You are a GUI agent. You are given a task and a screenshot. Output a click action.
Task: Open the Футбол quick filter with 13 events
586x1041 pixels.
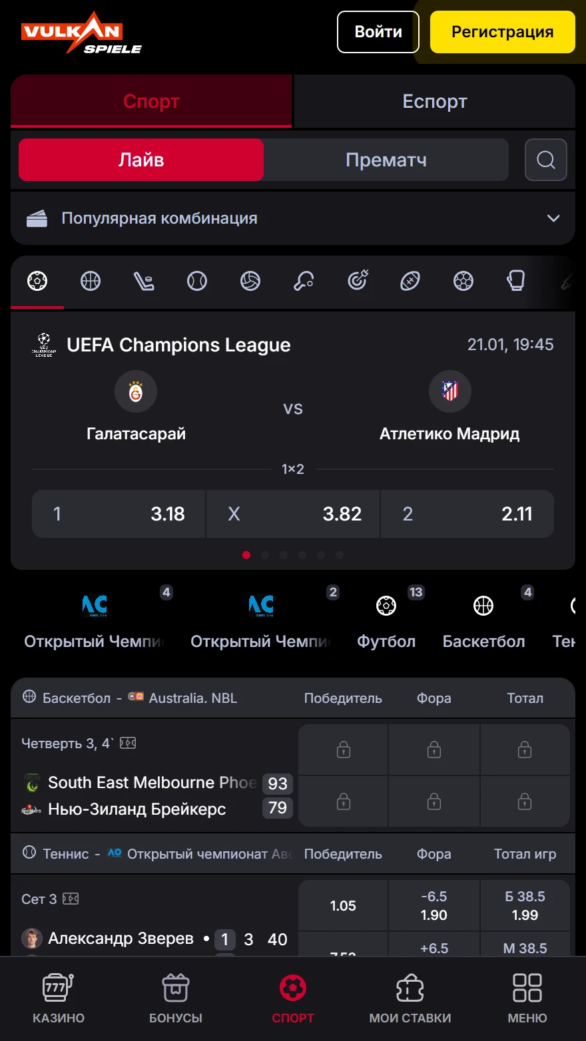pyautogui.click(x=386, y=620)
